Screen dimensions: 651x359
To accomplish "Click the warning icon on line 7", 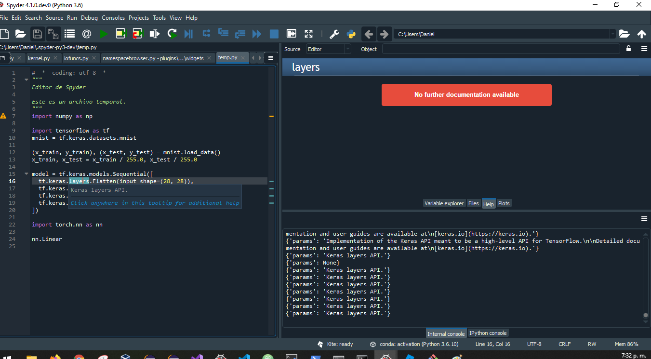I will click(3, 116).
